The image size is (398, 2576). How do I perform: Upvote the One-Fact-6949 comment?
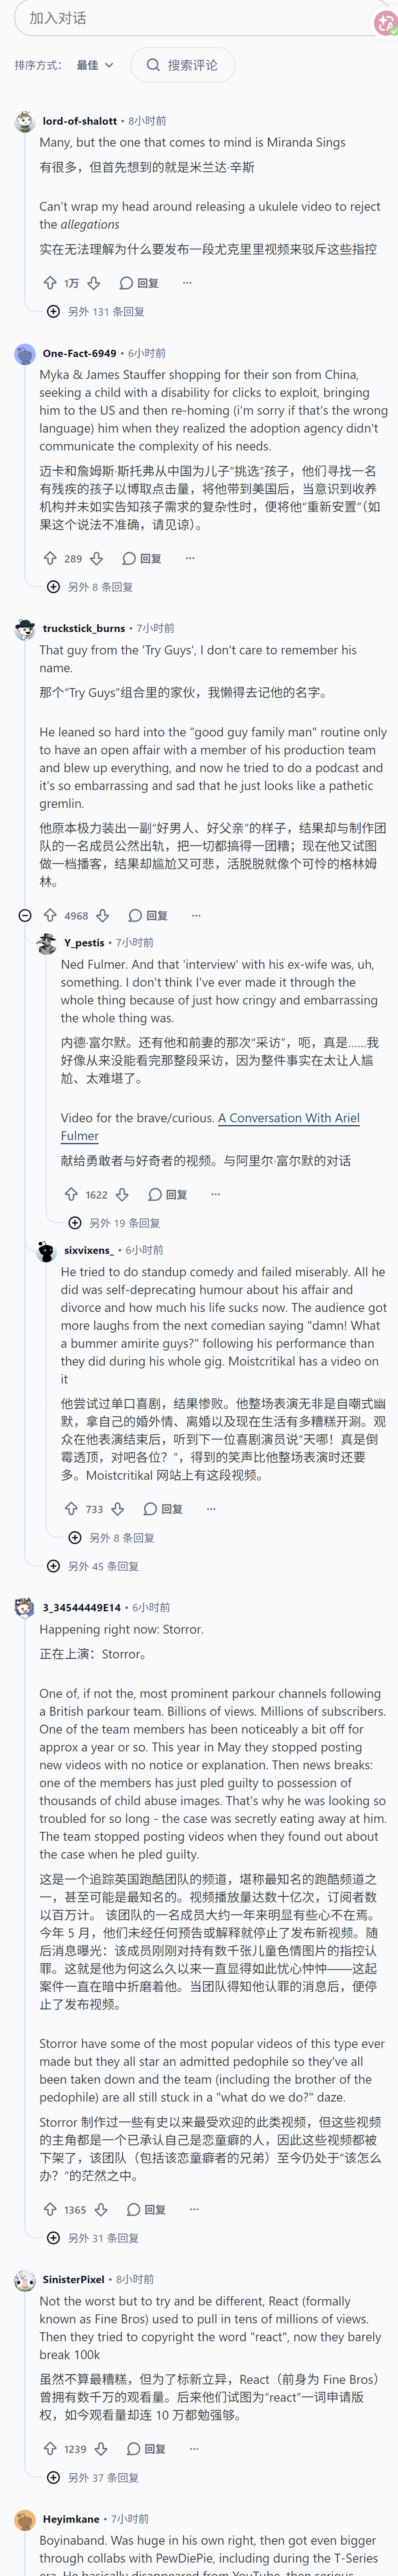point(50,558)
